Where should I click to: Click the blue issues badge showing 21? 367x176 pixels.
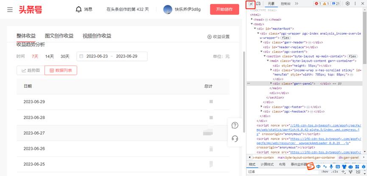(336, 3)
